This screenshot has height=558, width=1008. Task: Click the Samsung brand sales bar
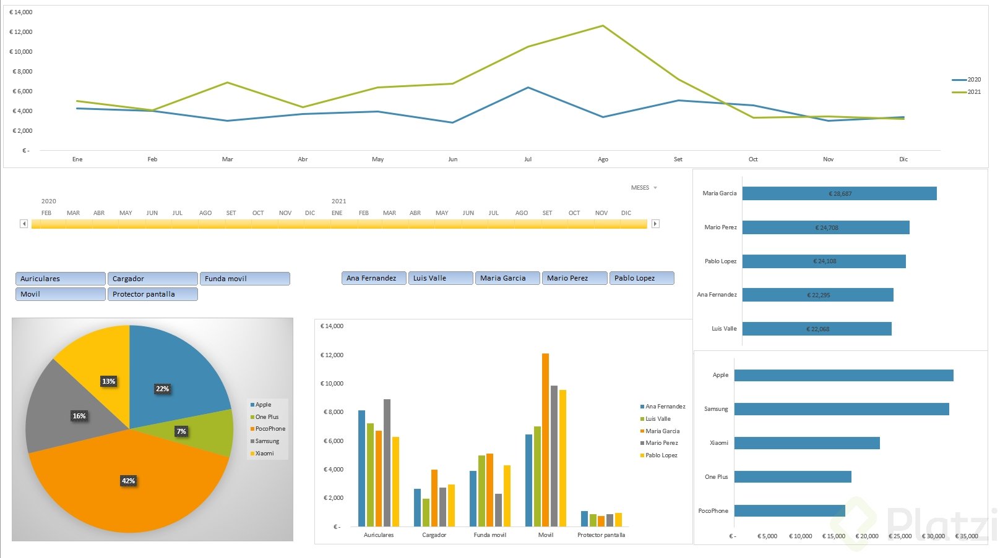pyautogui.click(x=842, y=409)
